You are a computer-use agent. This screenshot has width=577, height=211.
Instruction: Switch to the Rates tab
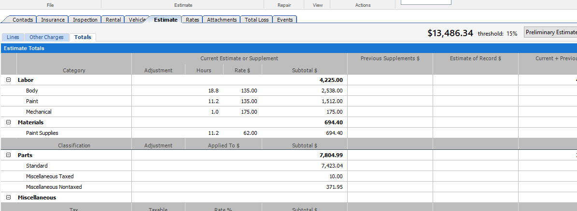192,20
